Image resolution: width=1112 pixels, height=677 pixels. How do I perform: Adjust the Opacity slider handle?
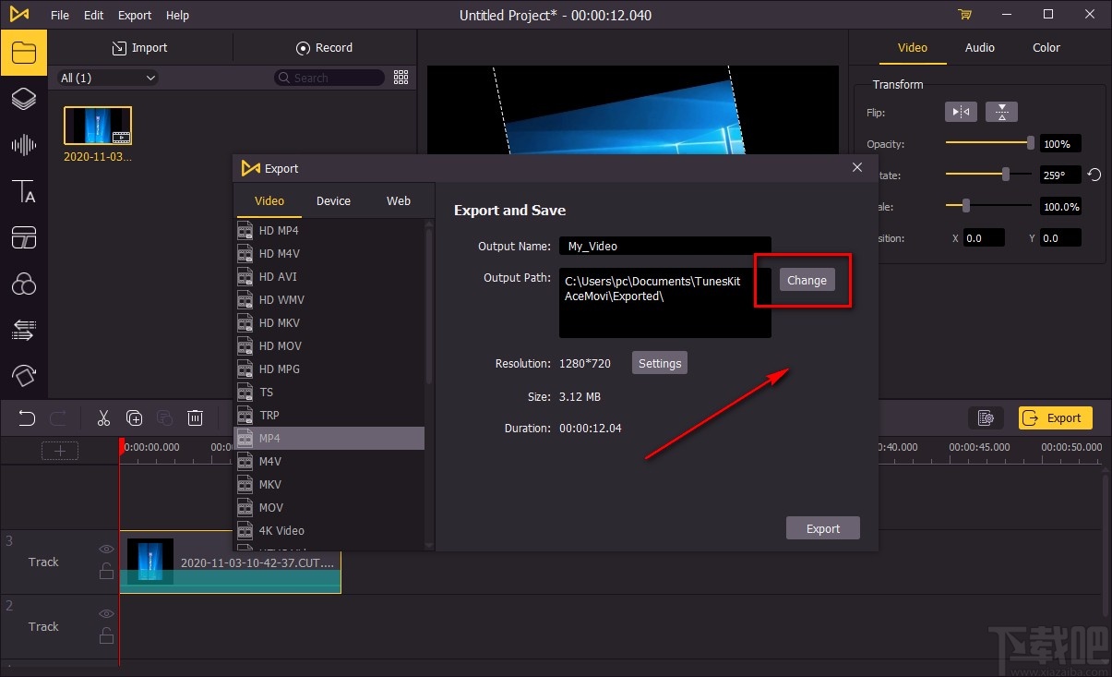1031,143
